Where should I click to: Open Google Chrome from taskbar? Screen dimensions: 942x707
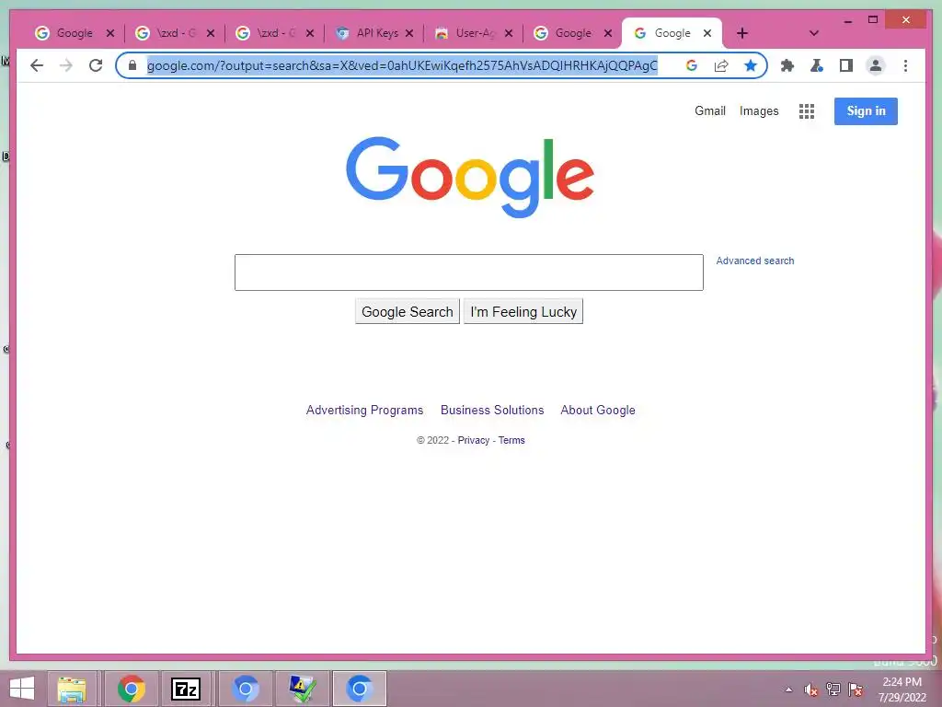click(x=131, y=689)
